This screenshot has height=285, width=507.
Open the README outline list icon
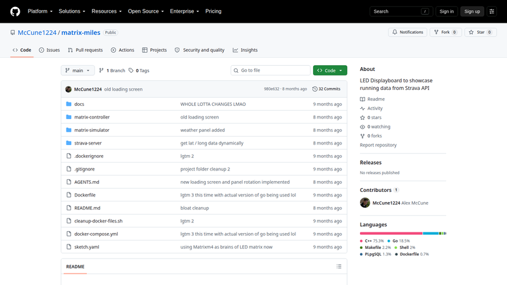click(339, 267)
